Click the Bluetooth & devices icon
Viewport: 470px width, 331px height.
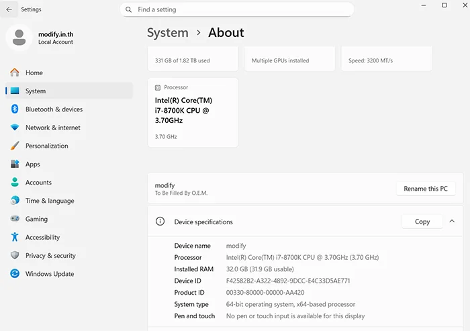coord(15,109)
